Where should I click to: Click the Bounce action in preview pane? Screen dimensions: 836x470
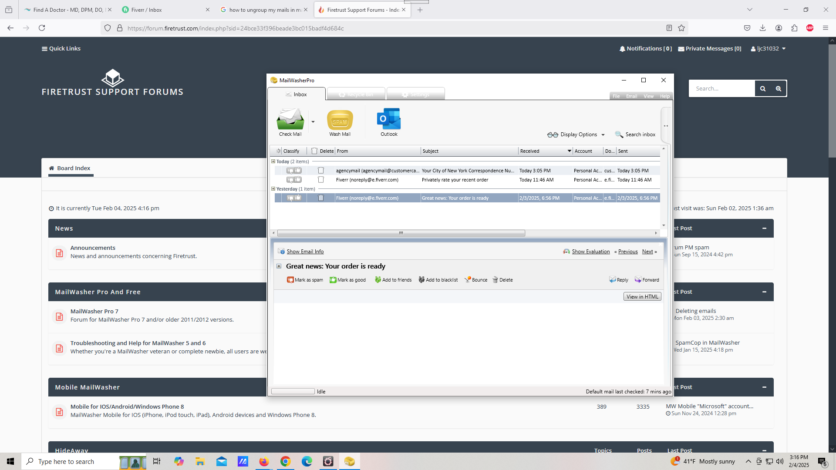[x=476, y=280]
